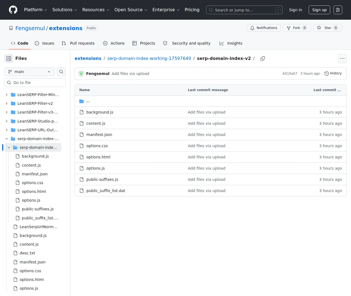Open the more options ellipsis menu
Image resolution: width=351 pixels, height=296 pixels.
tap(342, 59)
